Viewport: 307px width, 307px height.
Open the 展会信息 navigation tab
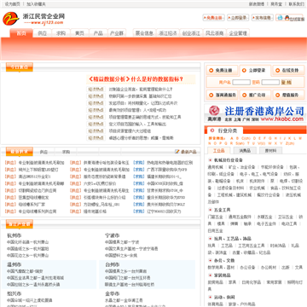click(144, 33)
